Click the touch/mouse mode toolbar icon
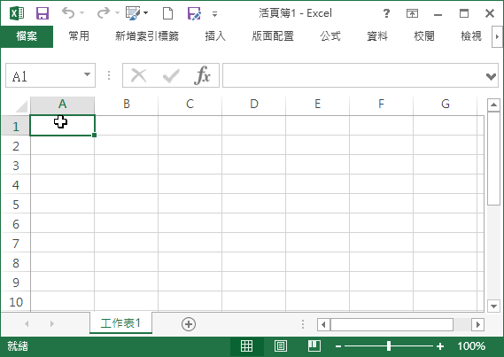This screenshot has height=357, width=504. 133,13
